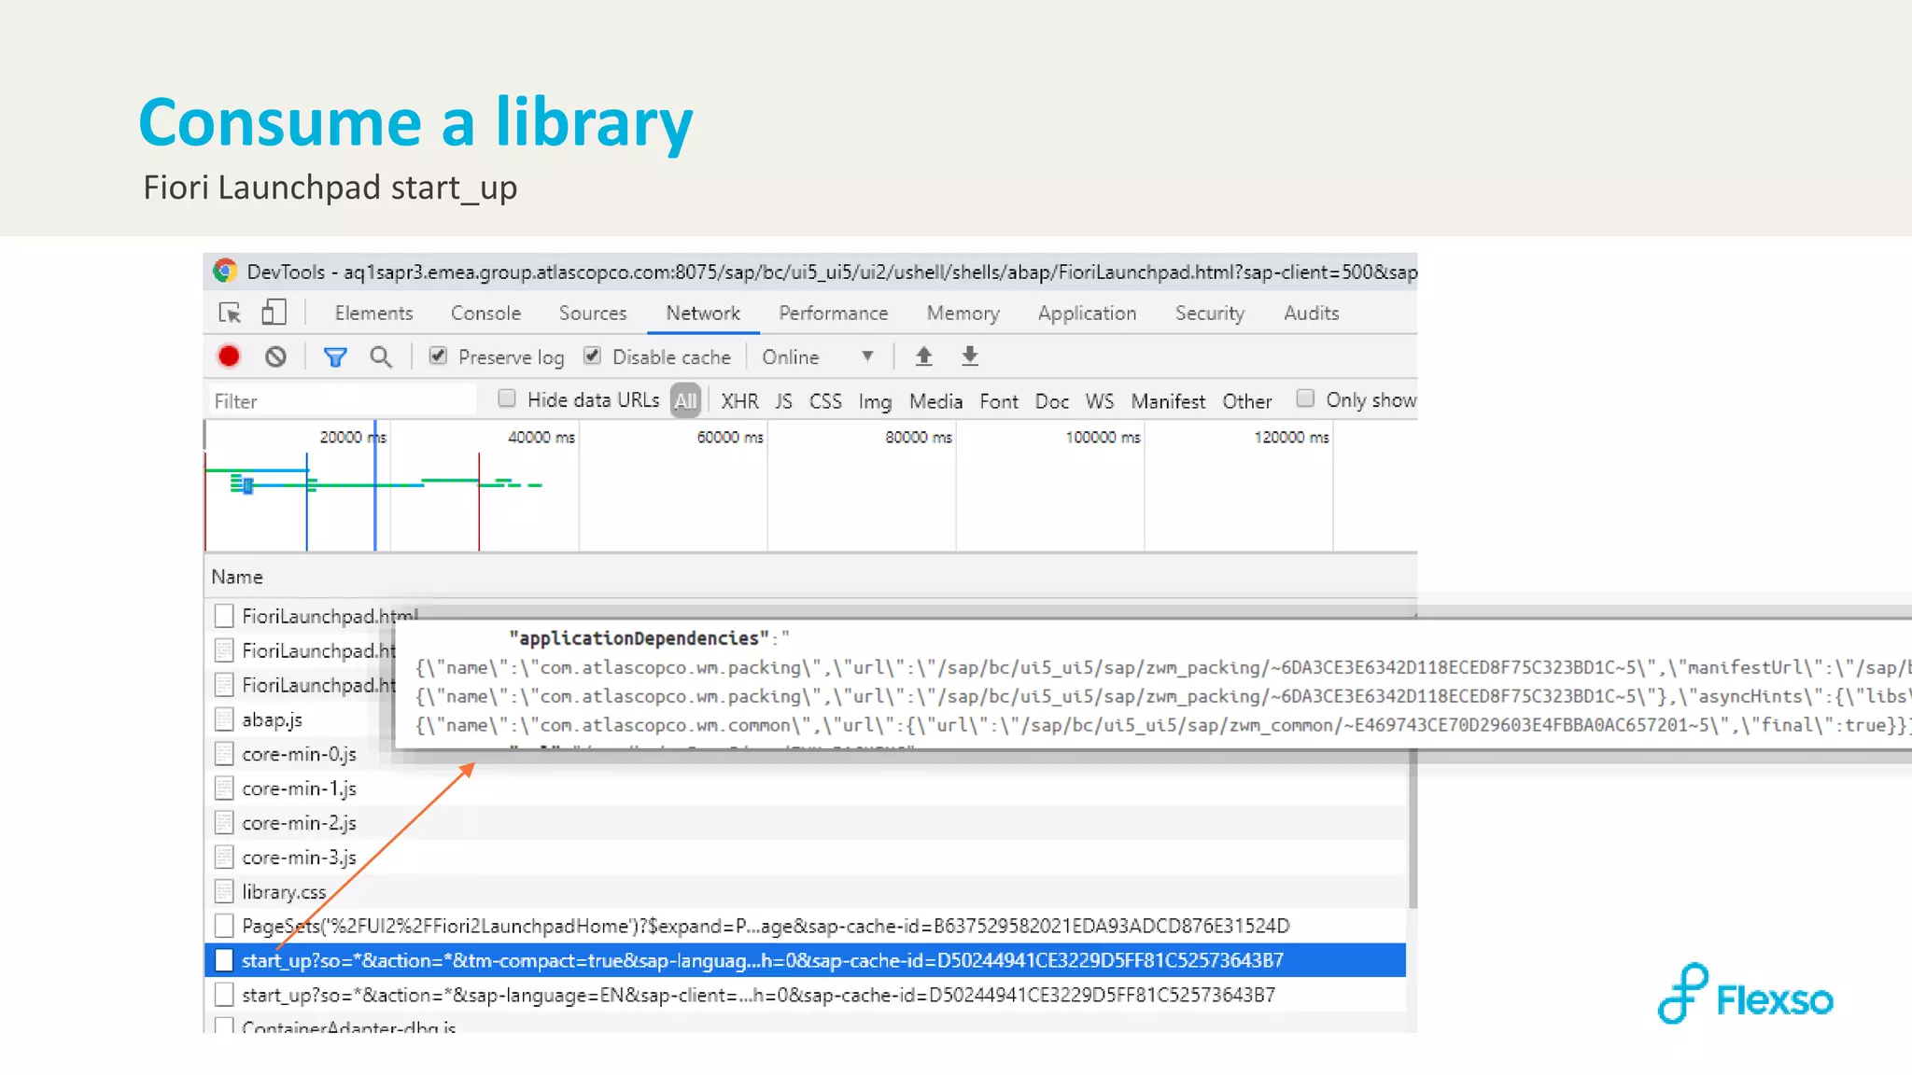
Task: Filter requests by JS
Action: tap(783, 400)
